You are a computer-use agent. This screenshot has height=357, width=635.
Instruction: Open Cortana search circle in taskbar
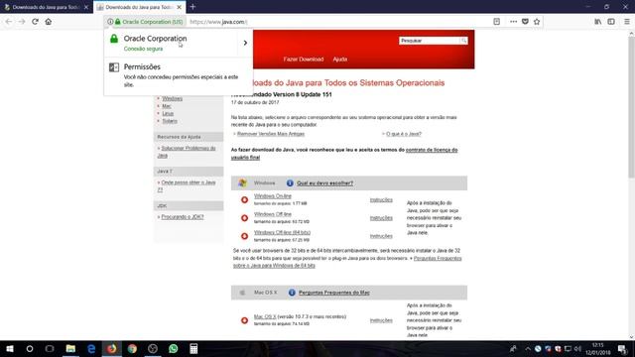click(x=30, y=348)
